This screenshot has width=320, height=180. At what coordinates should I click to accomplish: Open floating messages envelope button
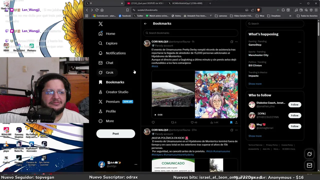[x=309, y=165]
